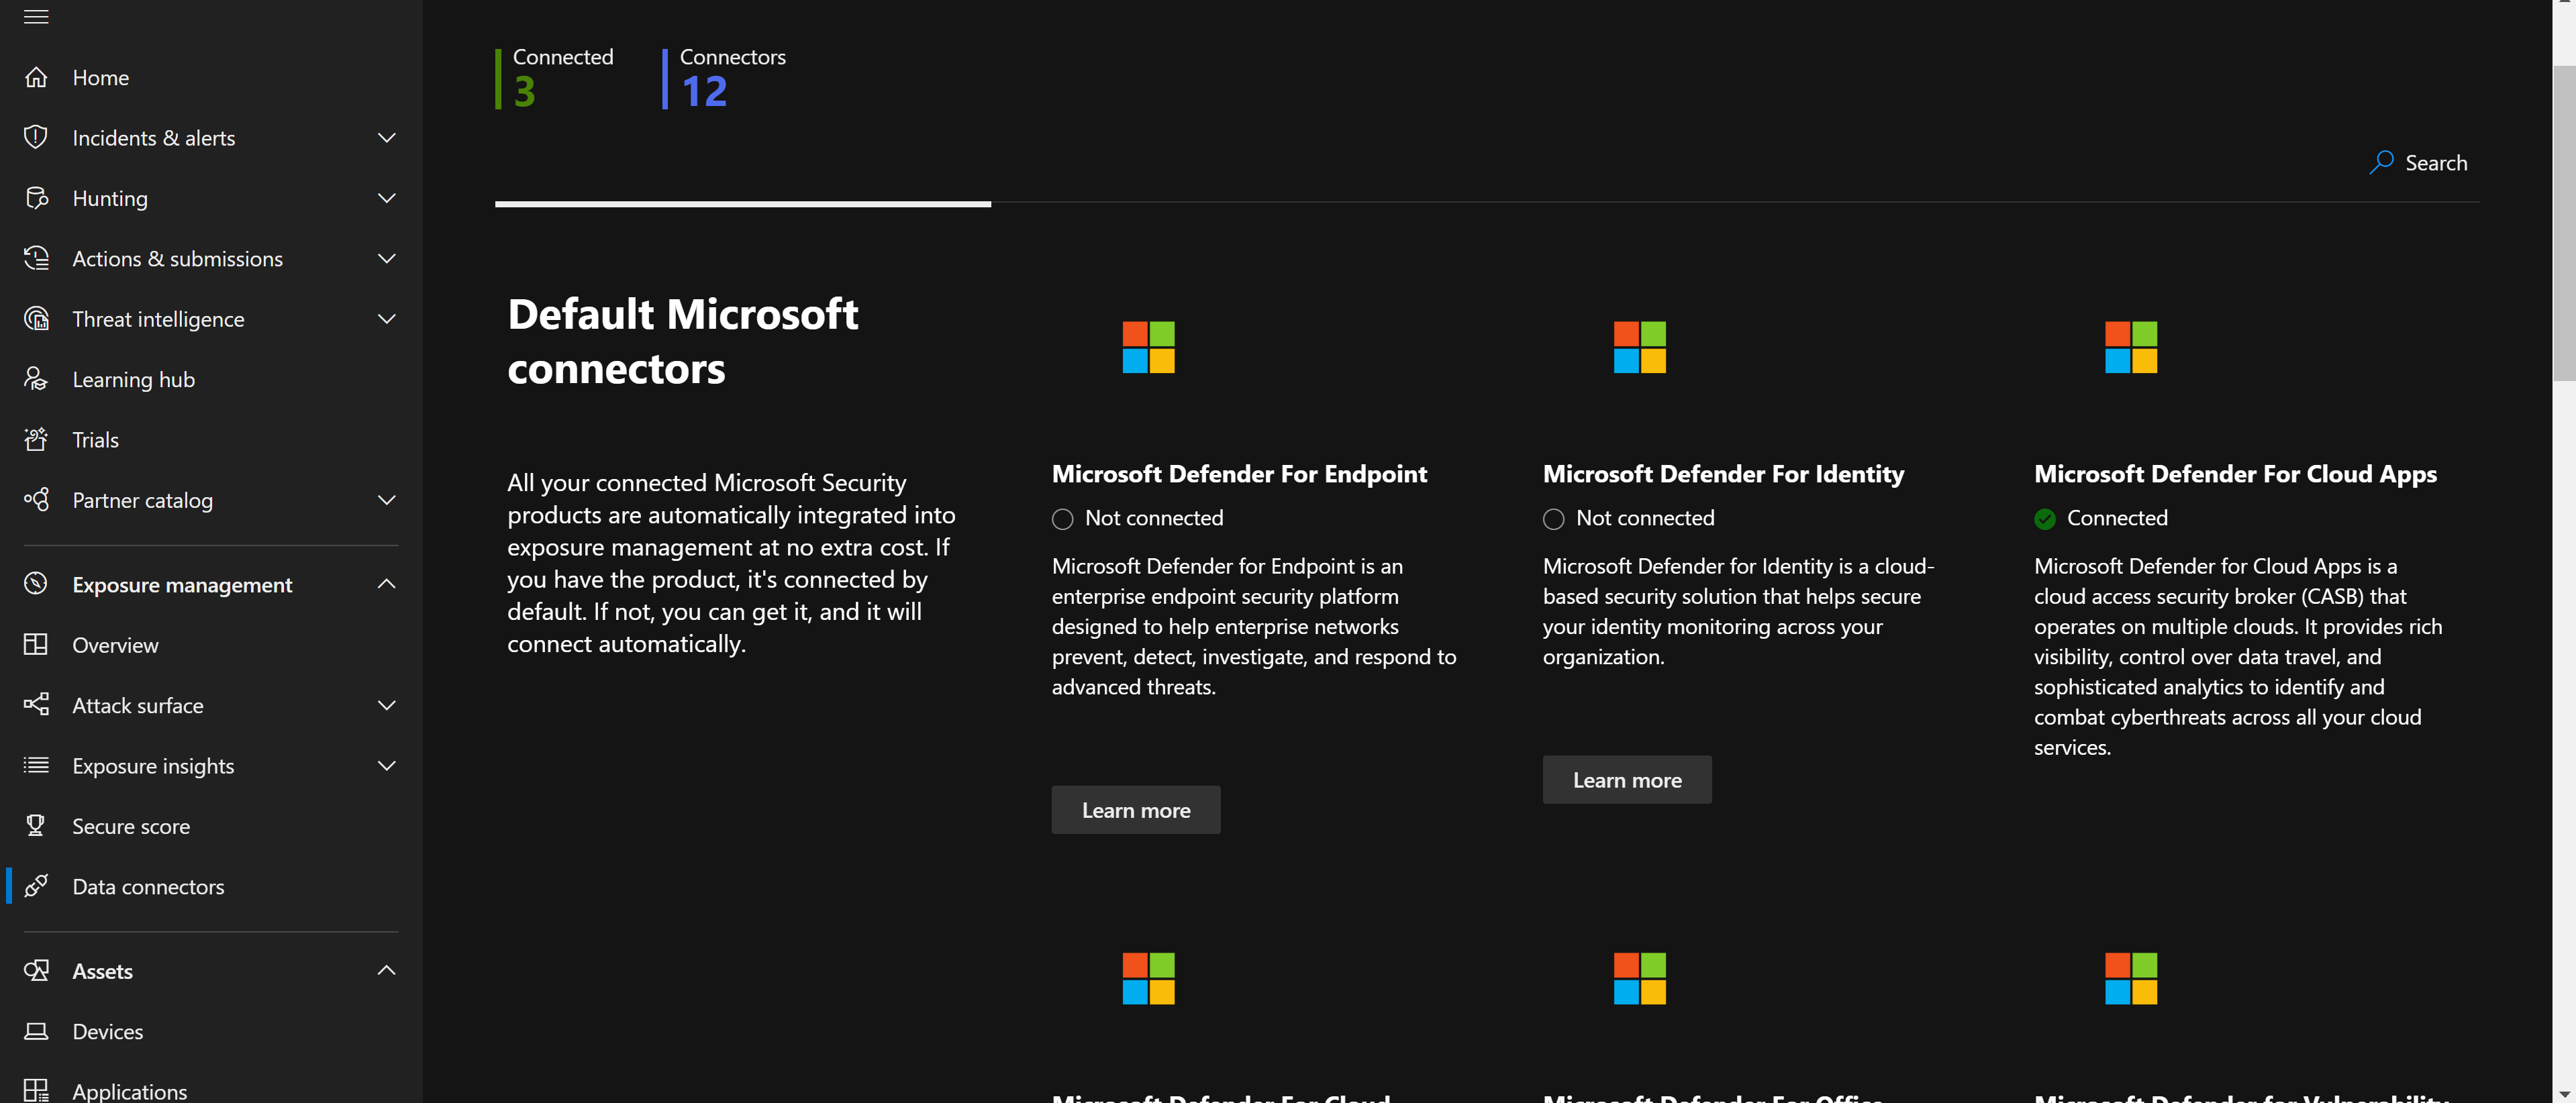Click Microsoft logo in second row, last card
This screenshot has width=2576, height=1103.
[x=2130, y=978]
